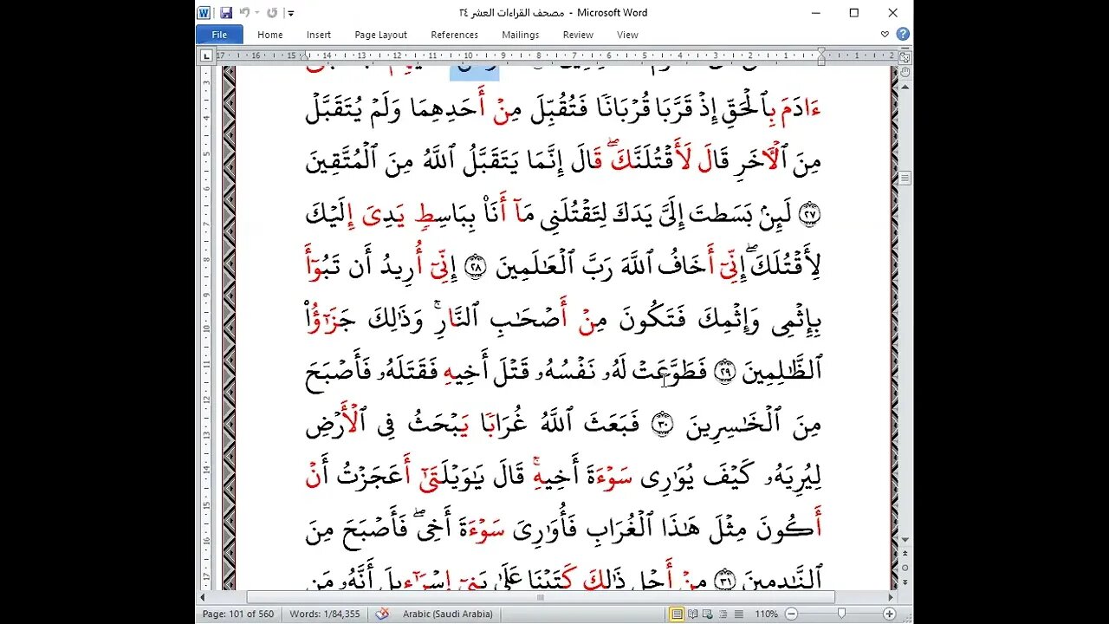Image resolution: width=1109 pixels, height=624 pixels.
Task: Undo the last action
Action: pyautogui.click(x=243, y=13)
